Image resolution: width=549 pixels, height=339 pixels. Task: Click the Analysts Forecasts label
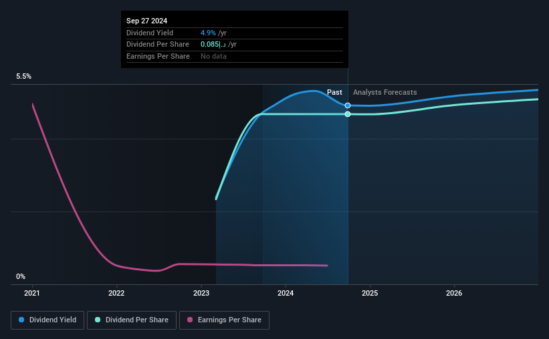point(385,92)
